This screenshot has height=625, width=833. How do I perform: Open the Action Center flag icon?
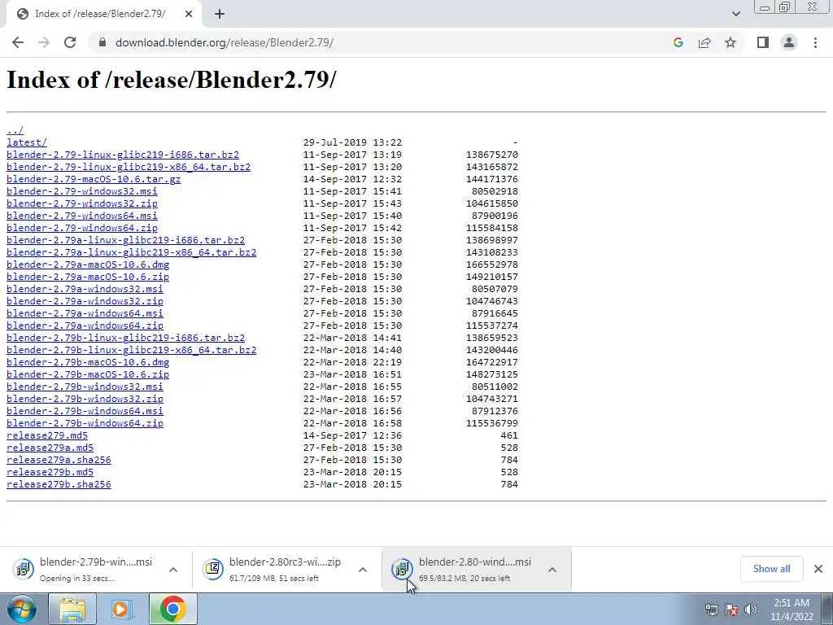point(731,610)
